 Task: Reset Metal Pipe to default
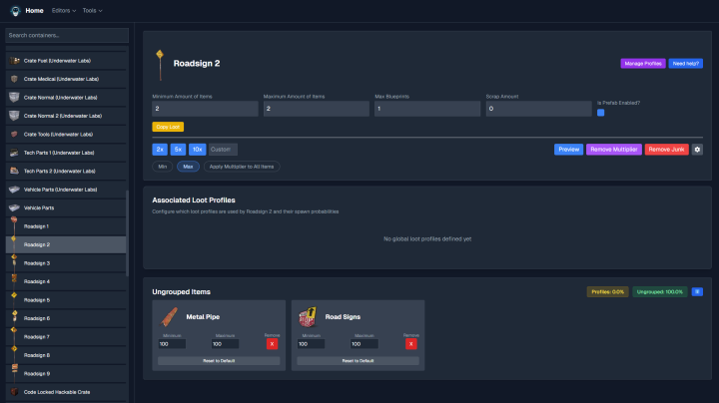click(219, 361)
